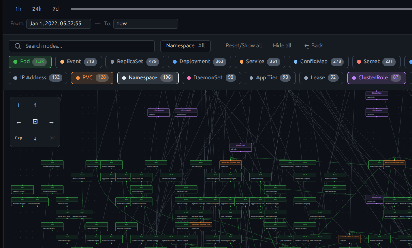The width and height of the screenshot is (412, 248).
Task: Pan graph down with arrow icon
Action: (x=35, y=138)
